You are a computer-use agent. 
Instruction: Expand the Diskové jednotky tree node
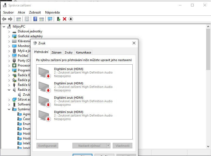coord(9,31)
